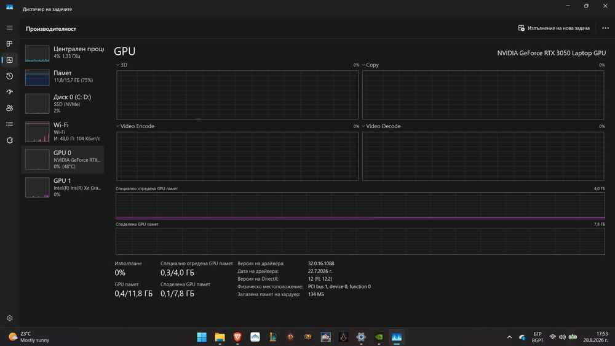This screenshot has width=615, height=346.
Task: Click GPU memory value 0,4/11,8 ГБ
Action: (133, 294)
